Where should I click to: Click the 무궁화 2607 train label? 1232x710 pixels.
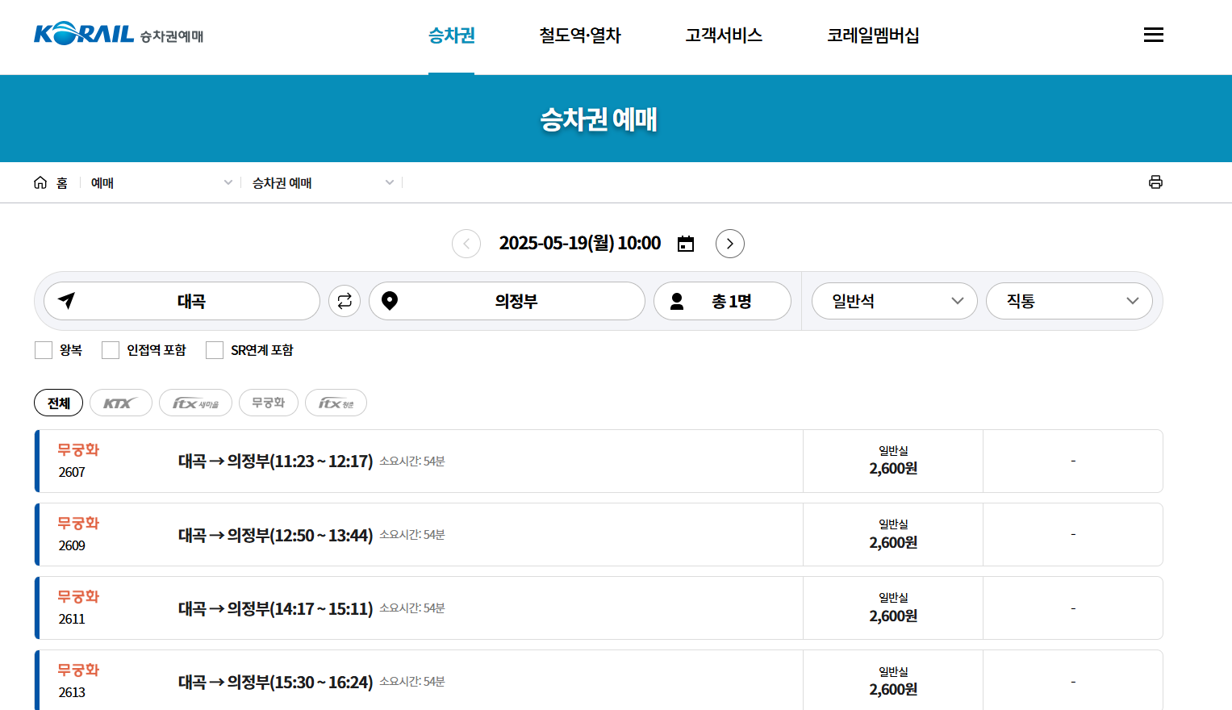[x=78, y=461]
